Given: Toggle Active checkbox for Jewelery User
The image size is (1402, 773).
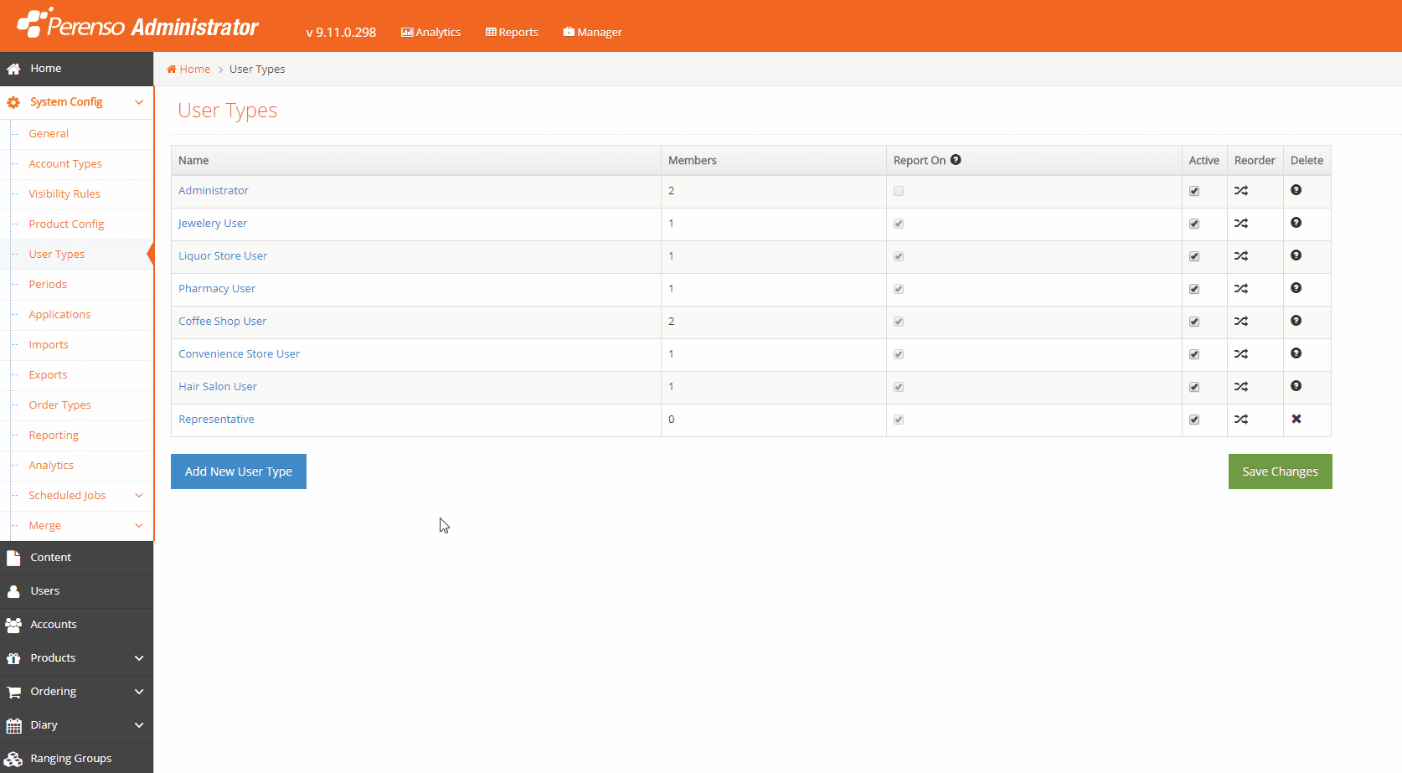Looking at the screenshot, I should tap(1194, 224).
